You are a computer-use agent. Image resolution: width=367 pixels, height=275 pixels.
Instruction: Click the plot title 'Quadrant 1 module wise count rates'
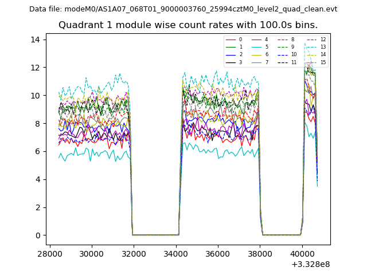coord(188,25)
